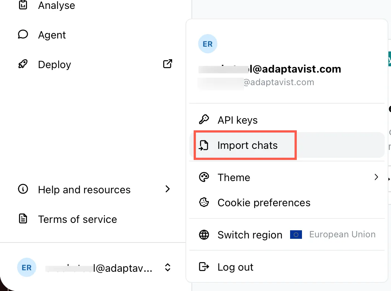Click the external link icon beside Deploy

(x=168, y=64)
